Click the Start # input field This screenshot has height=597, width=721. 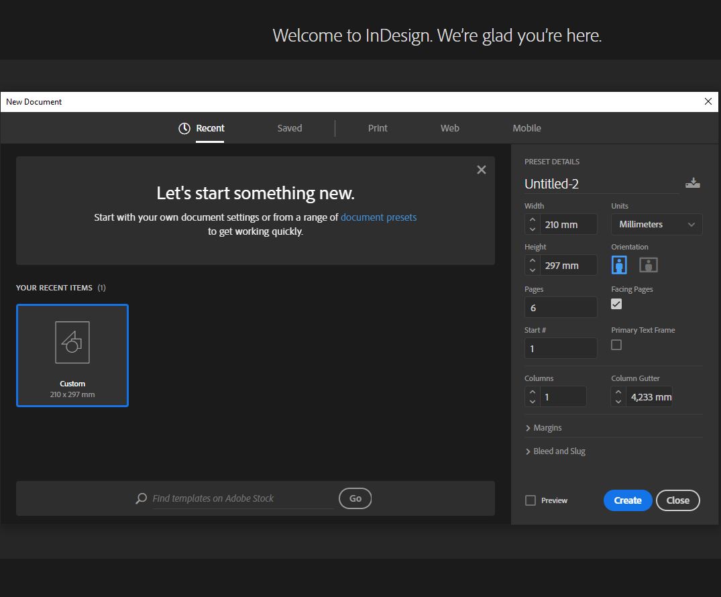click(561, 348)
